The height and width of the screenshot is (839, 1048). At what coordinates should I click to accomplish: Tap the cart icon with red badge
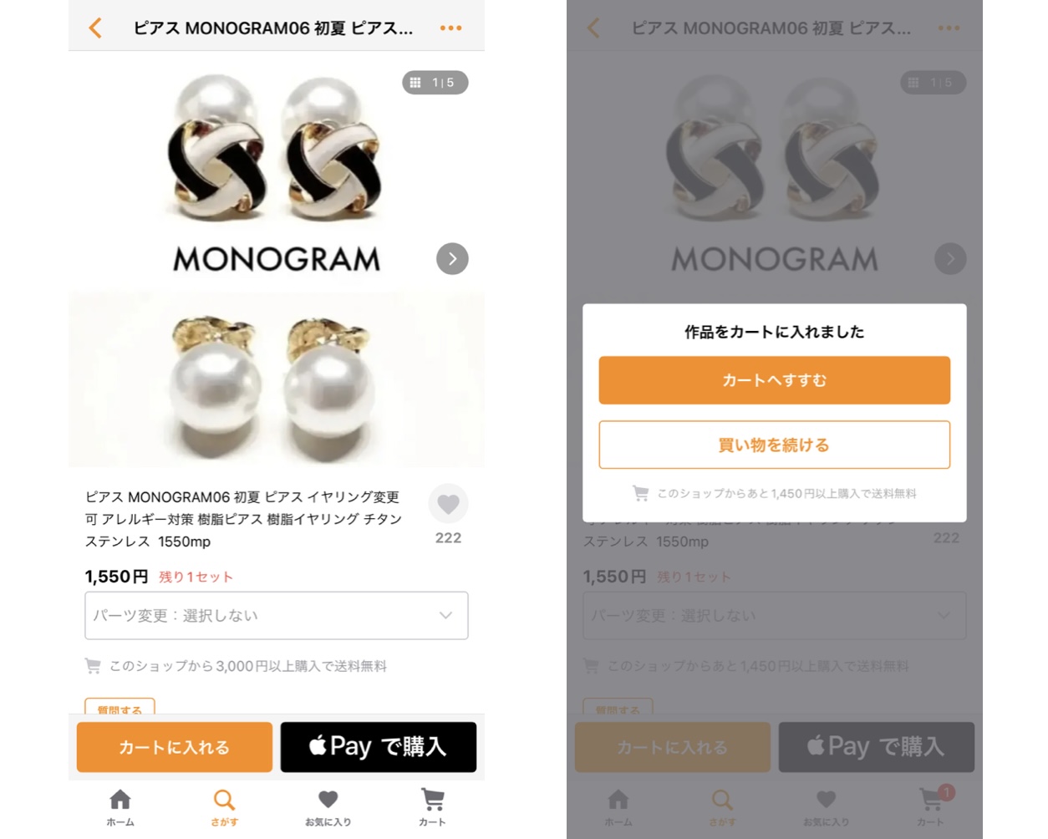(x=933, y=802)
